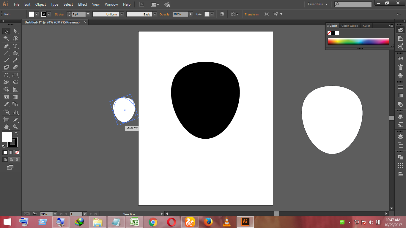406x228 pixels.
Task: Open the Recolor Artwork button
Action: [222, 14]
